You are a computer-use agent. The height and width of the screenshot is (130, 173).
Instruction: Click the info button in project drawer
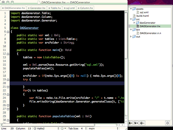coord(167,123)
